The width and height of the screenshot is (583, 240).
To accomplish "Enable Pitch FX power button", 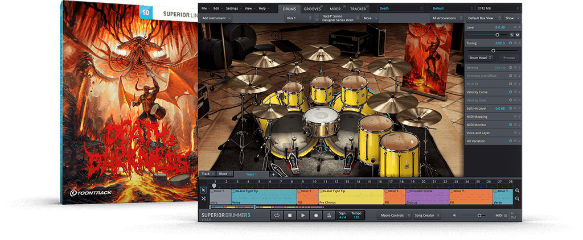I will coord(511,84).
